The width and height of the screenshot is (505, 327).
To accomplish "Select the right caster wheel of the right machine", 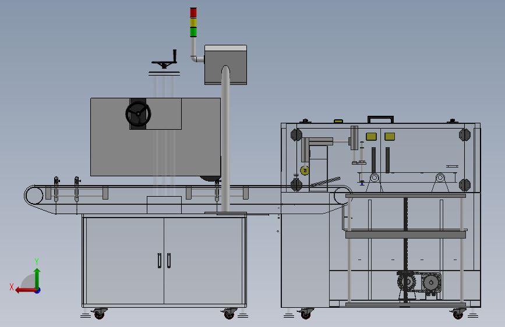I will click(458, 314).
